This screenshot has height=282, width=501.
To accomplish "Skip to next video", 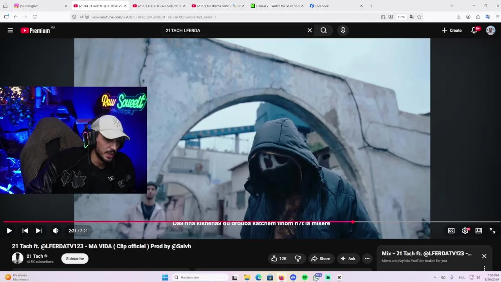I will 39,231.
